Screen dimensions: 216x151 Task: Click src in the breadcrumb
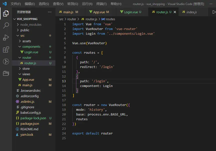coord(61,19)
